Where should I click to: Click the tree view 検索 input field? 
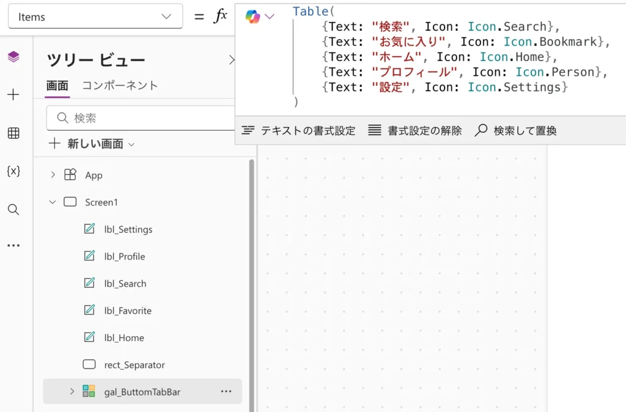click(141, 118)
